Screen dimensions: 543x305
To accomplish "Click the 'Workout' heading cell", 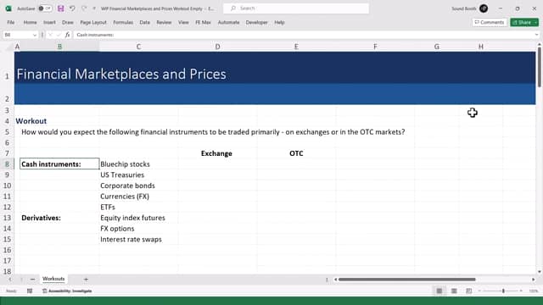I will point(31,121).
